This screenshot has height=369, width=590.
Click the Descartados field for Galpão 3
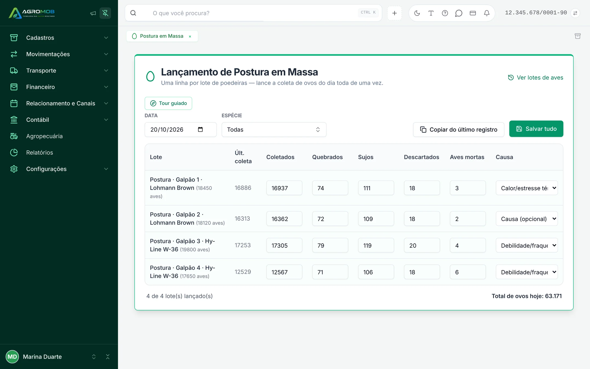(422, 245)
